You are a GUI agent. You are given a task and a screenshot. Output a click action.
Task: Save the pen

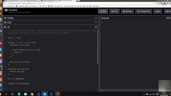coord(114,11)
